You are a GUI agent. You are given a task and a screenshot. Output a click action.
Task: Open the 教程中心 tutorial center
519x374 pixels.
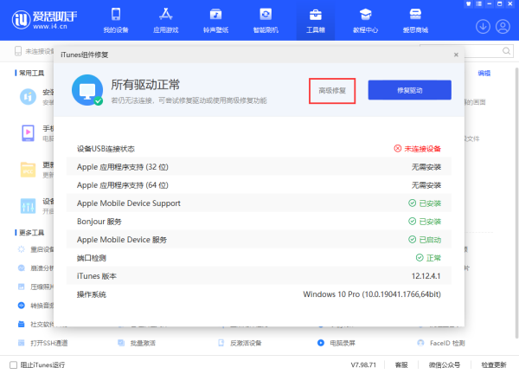point(365,21)
